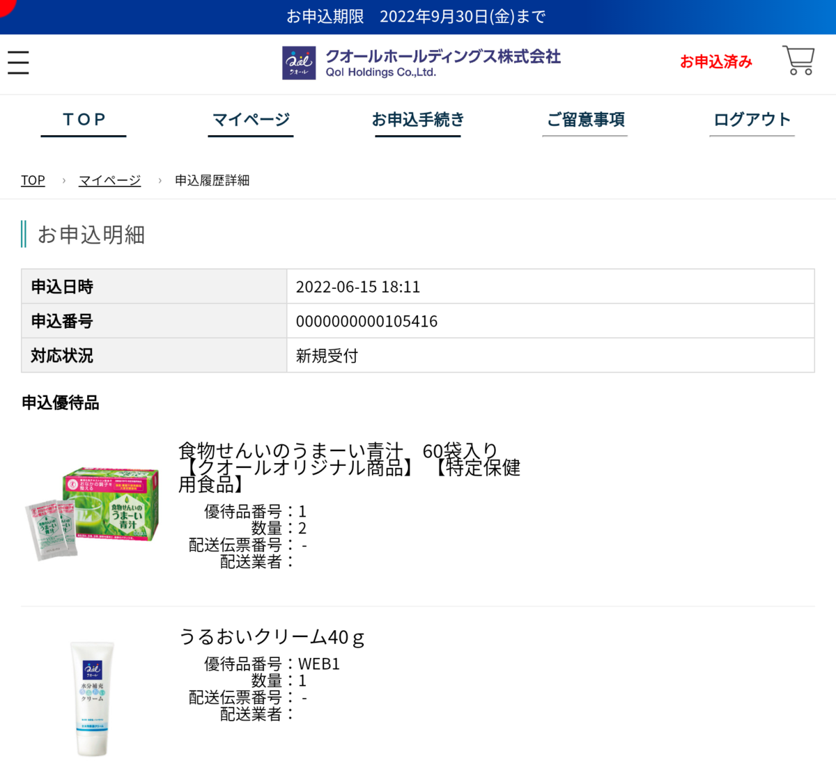836x777 pixels.
Task: Click the 優待品番号：WEB1 line
Action: click(272, 664)
